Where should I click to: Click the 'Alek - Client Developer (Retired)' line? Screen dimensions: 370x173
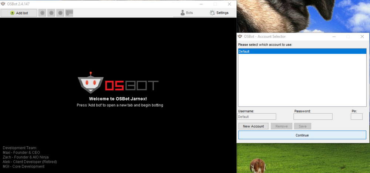pyautogui.click(x=30, y=162)
